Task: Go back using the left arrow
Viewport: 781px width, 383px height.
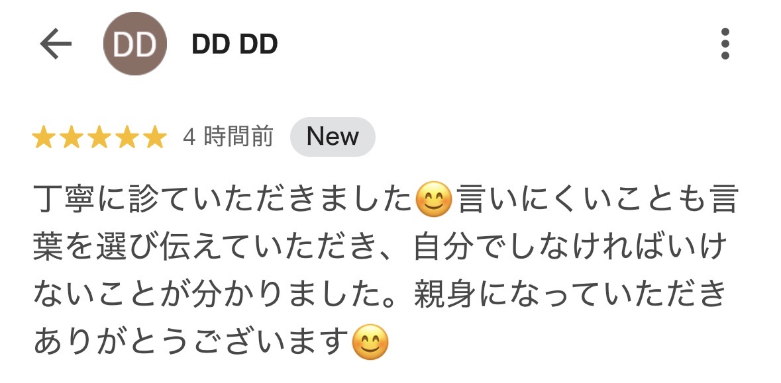Action: pyautogui.click(x=56, y=44)
